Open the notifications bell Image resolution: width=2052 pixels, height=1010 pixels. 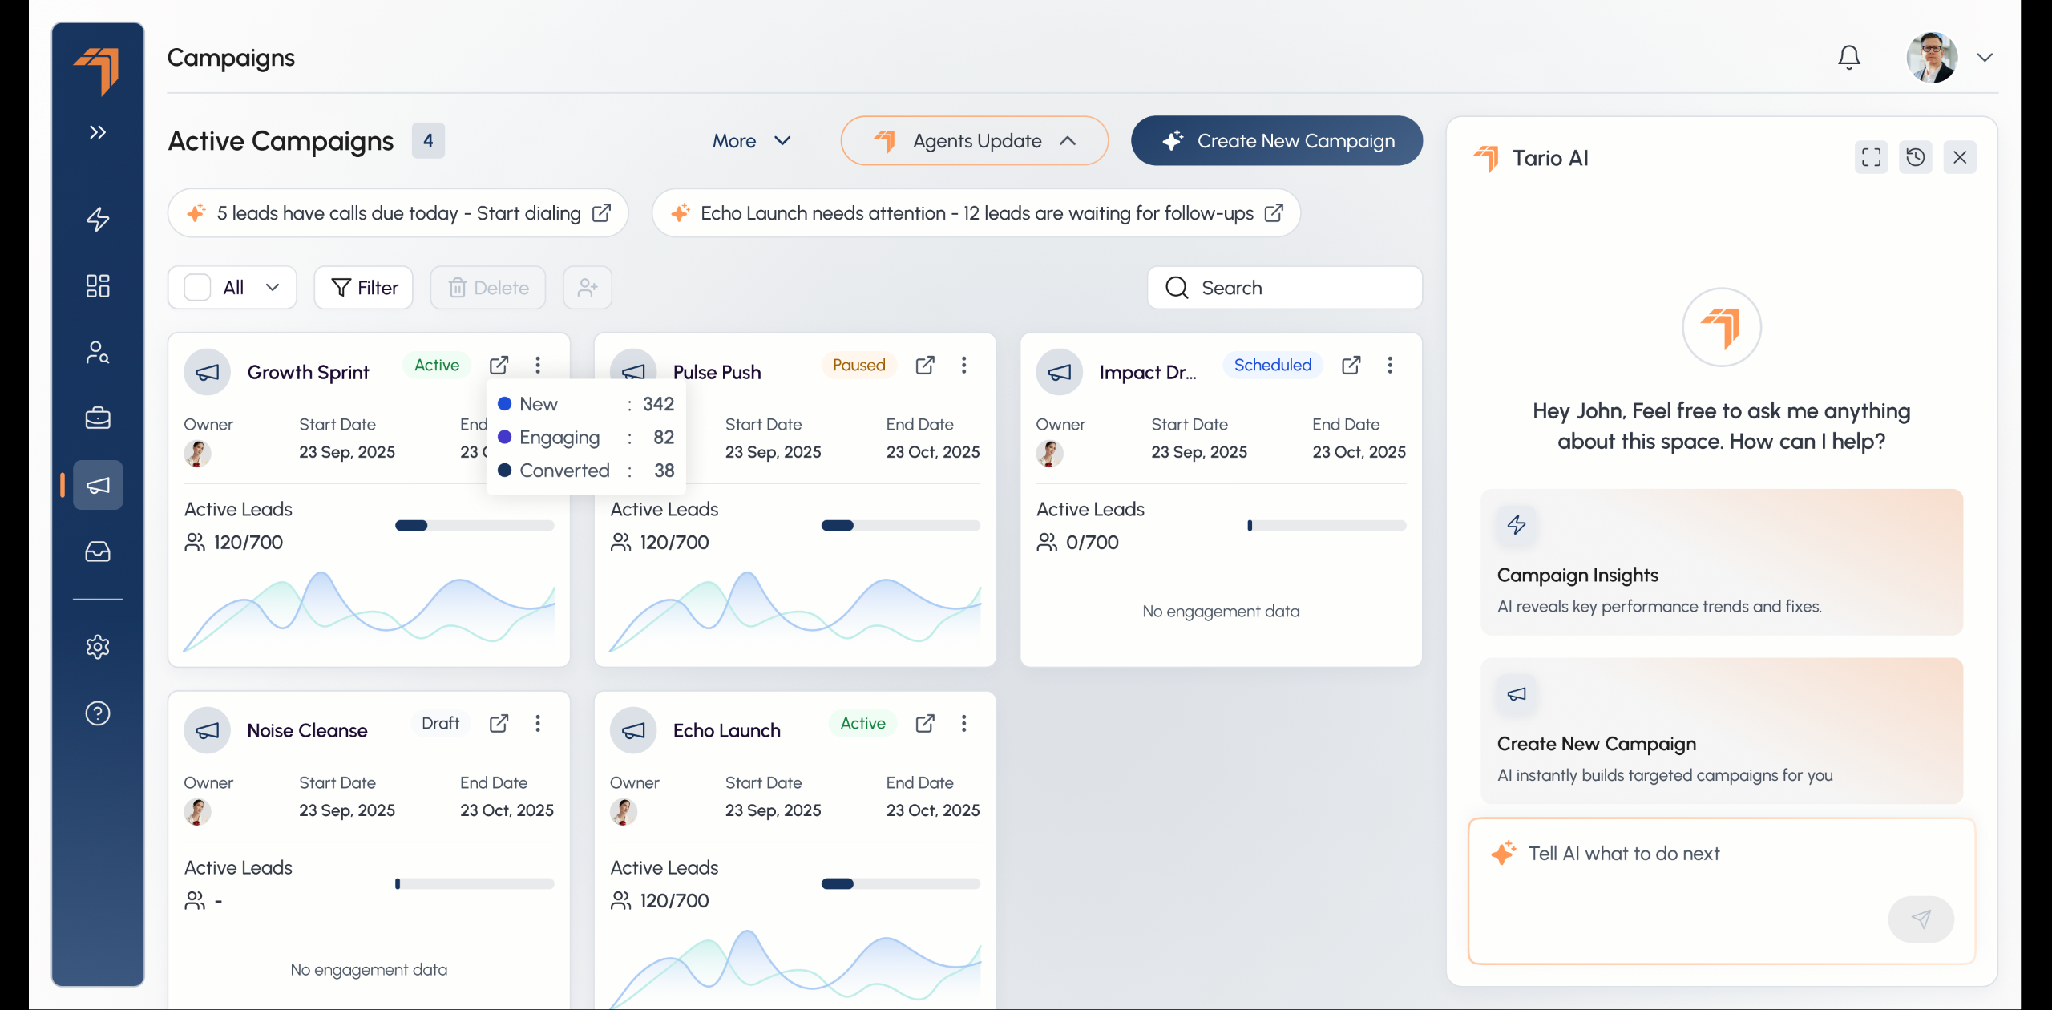click(x=1848, y=58)
